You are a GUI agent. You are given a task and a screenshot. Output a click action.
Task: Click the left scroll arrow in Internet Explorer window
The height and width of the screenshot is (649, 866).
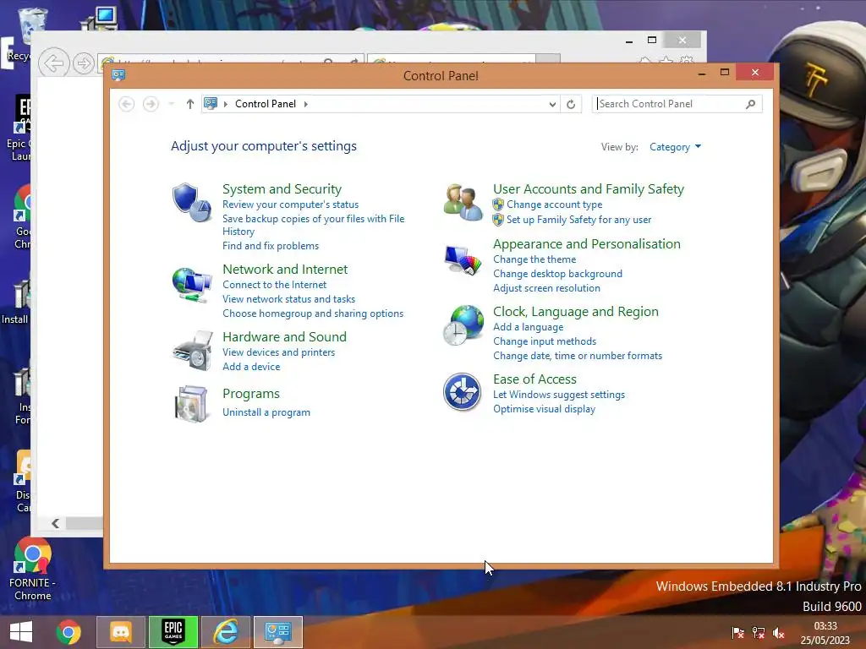[55, 523]
